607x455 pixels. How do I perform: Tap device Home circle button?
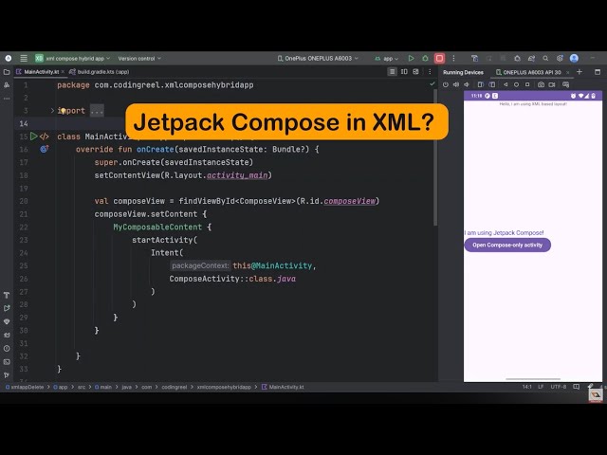point(516,84)
